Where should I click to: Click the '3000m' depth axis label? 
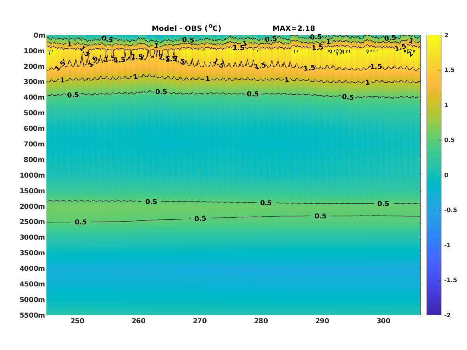coord(32,237)
